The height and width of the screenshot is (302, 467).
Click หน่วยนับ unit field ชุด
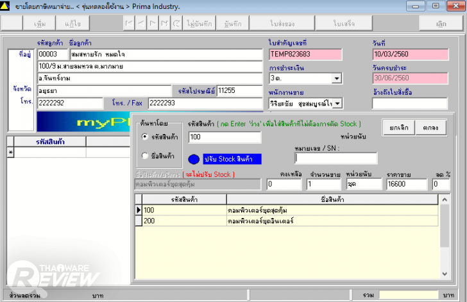click(x=364, y=184)
